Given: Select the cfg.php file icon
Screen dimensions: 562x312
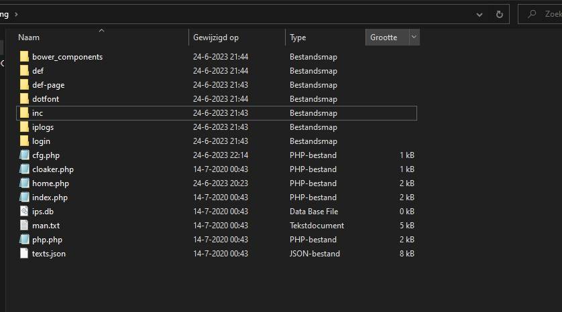Looking at the screenshot, I should coord(25,155).
